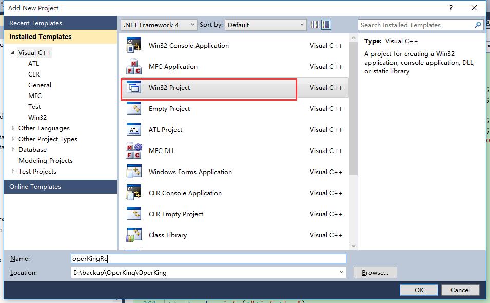The height and width of the screenshot is (303, 490).
Task: Click the template list scrollbar thumb
Action: (x=354, y=108)
